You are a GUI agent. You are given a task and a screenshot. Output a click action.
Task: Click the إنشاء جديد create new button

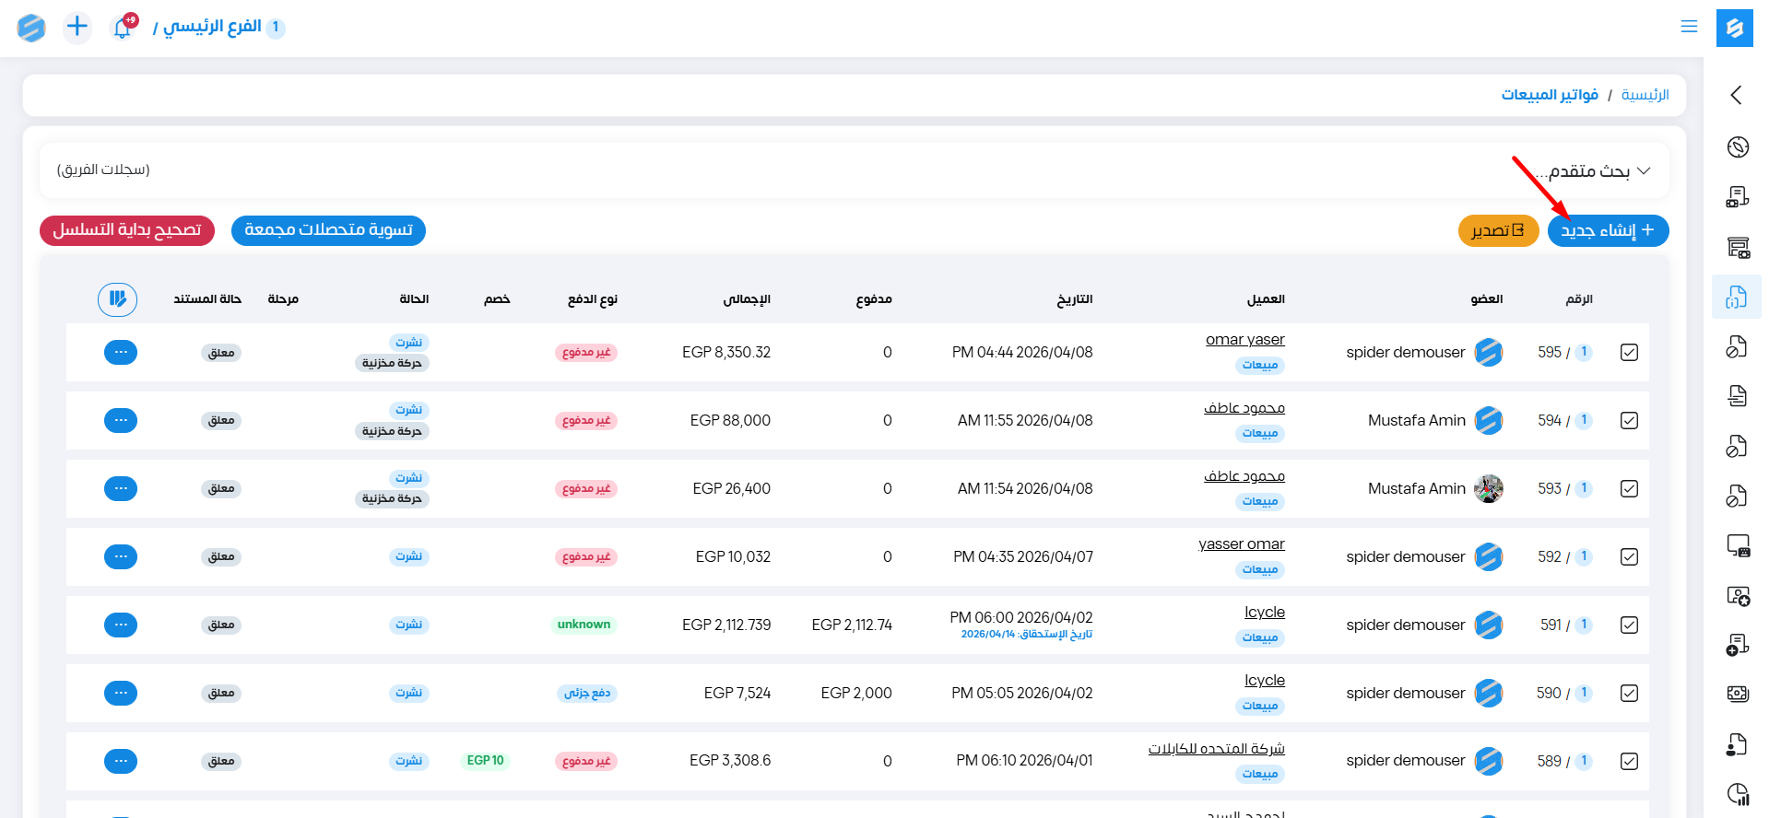(1608, 230)
